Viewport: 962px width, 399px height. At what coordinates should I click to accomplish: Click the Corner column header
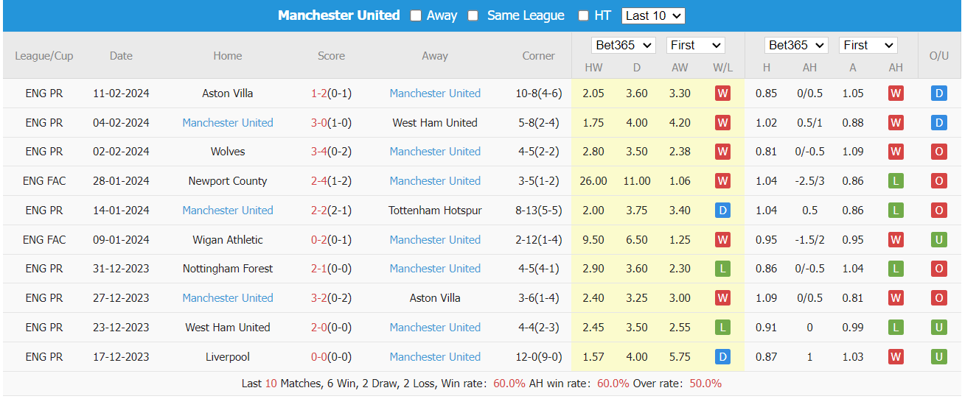click(538, 56)
